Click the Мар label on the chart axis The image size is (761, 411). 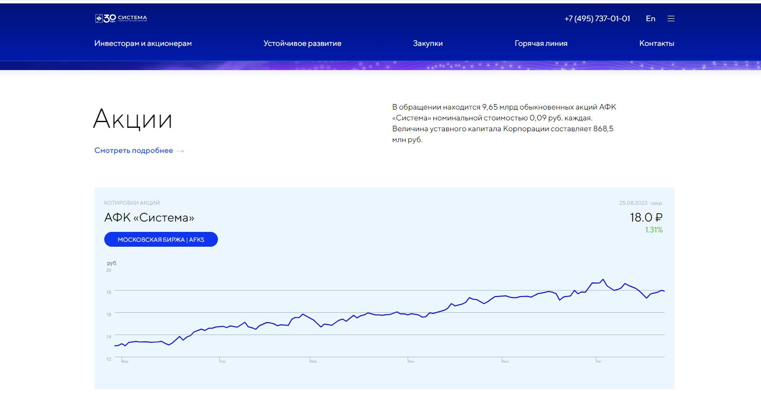125,362
